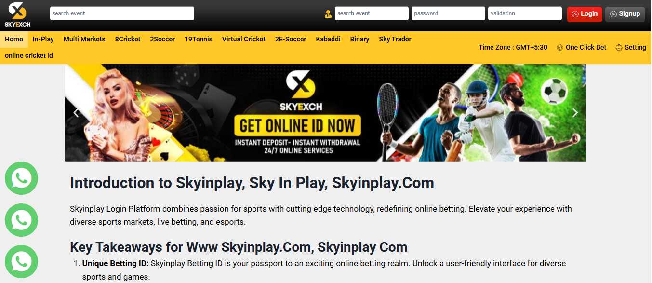The width and height of the screenshot is (652, 283).
Task: Open the middle WhatsApp chat icon
Action: click(x=21, y=220)
